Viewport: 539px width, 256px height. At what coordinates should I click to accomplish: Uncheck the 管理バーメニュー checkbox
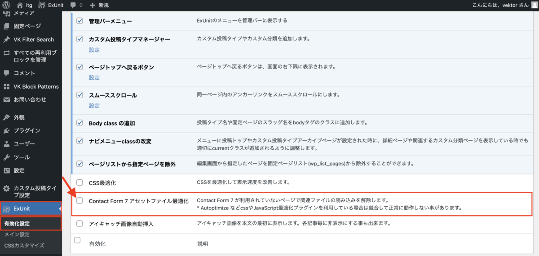pyautogui.click(x=80, y=21)
